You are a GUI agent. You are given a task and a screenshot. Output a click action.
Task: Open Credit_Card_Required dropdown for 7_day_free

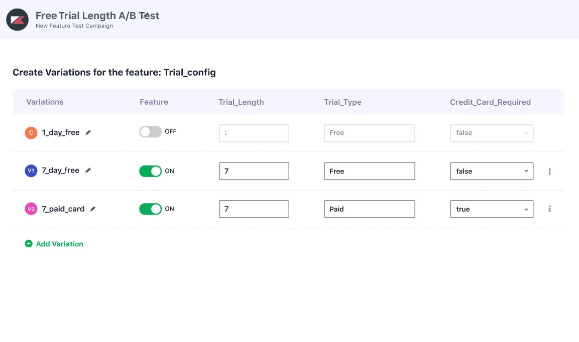pyautogui.click(x=492, y=171)
